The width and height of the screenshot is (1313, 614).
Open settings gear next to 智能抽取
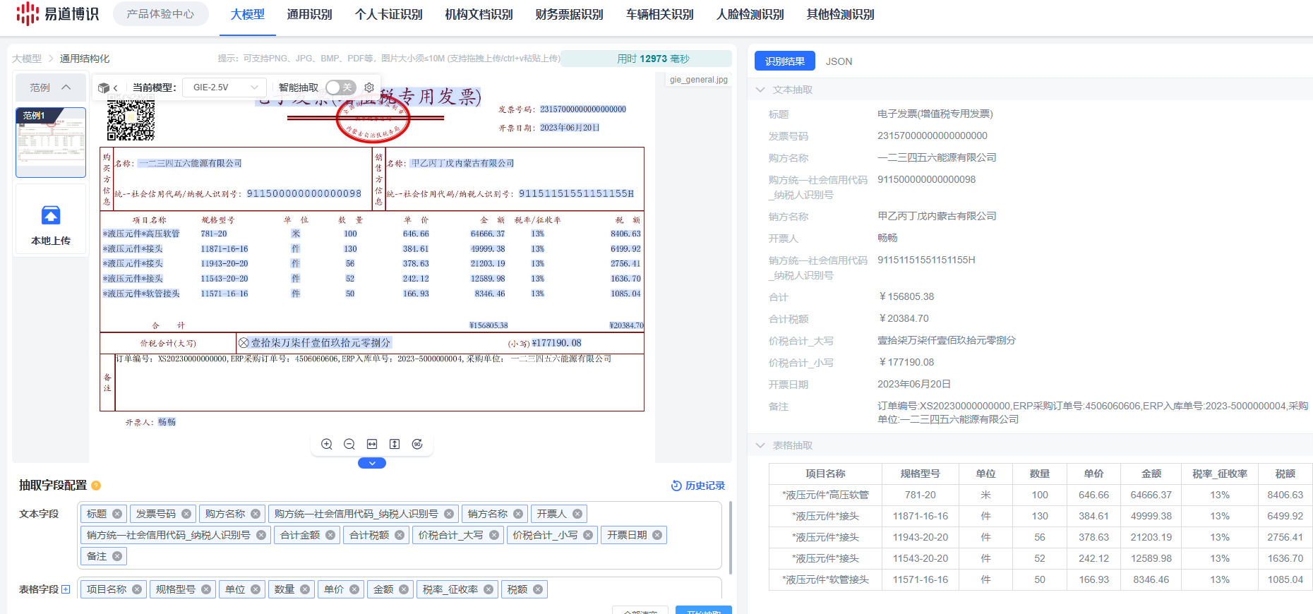coord(369,88)
